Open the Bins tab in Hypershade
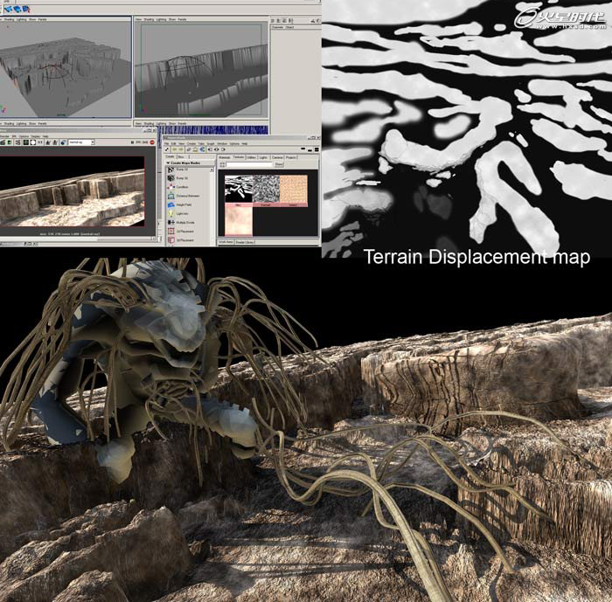This screenshot has width=612, height=602. 181,157
